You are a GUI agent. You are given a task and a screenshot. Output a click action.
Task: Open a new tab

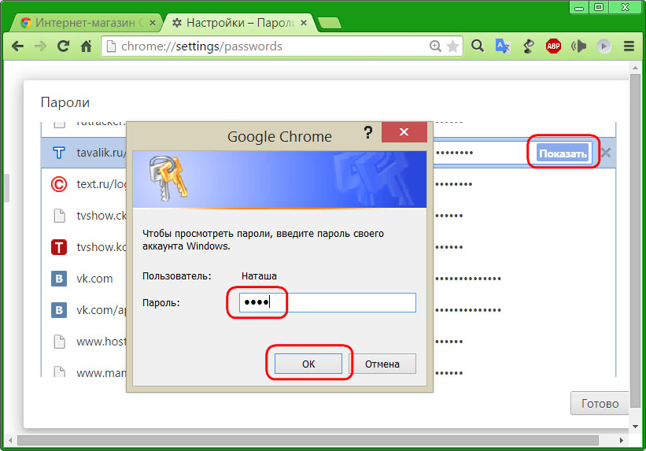(330, 23)
